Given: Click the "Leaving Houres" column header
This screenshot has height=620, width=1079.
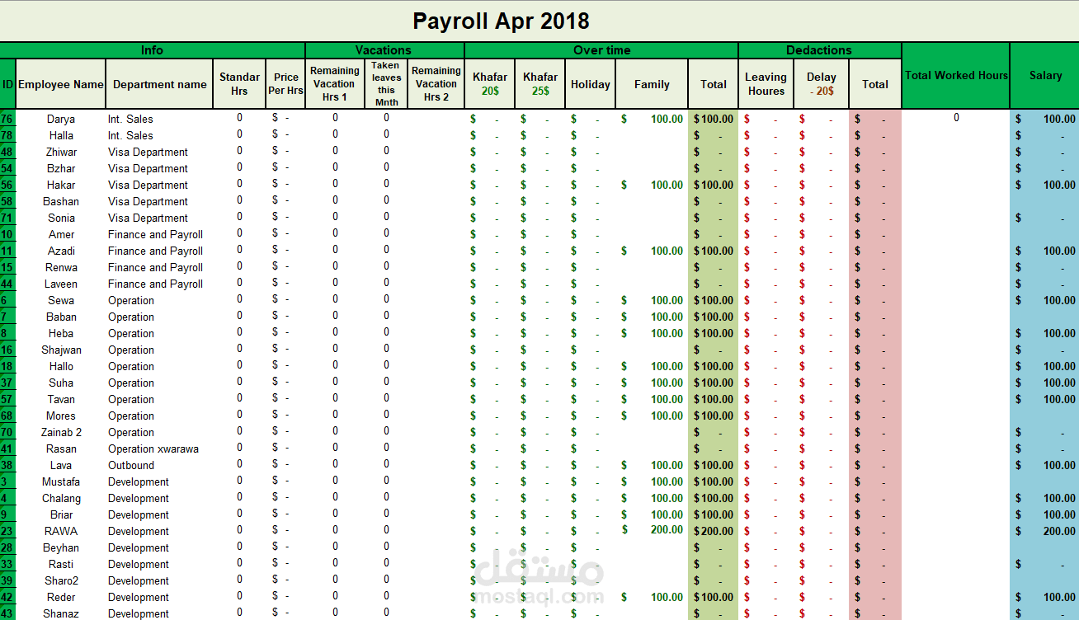Looking at the screenshot, I should (x=766, y=83).
